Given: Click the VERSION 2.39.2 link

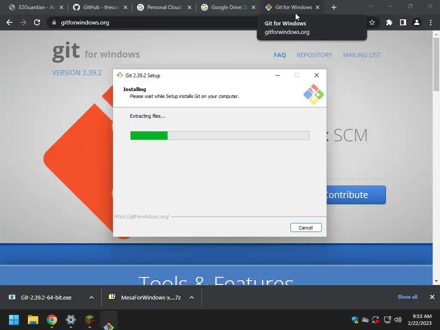Looking at the screenshot, I should click(x=77, y=73).
